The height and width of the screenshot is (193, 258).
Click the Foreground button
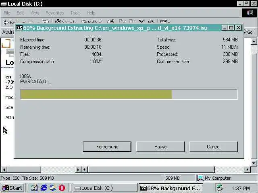pos(107,146)
